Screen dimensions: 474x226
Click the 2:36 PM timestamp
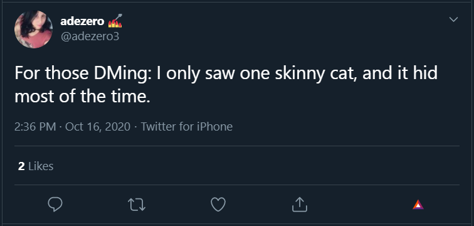35,126
